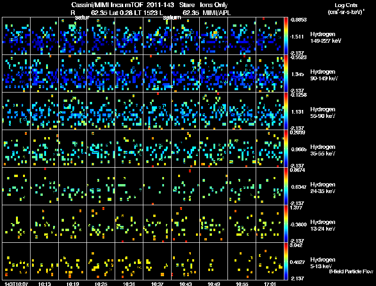Click the '-1.511' colorbar value
Screen dimensions: 376x286
[x=297, y=37]
